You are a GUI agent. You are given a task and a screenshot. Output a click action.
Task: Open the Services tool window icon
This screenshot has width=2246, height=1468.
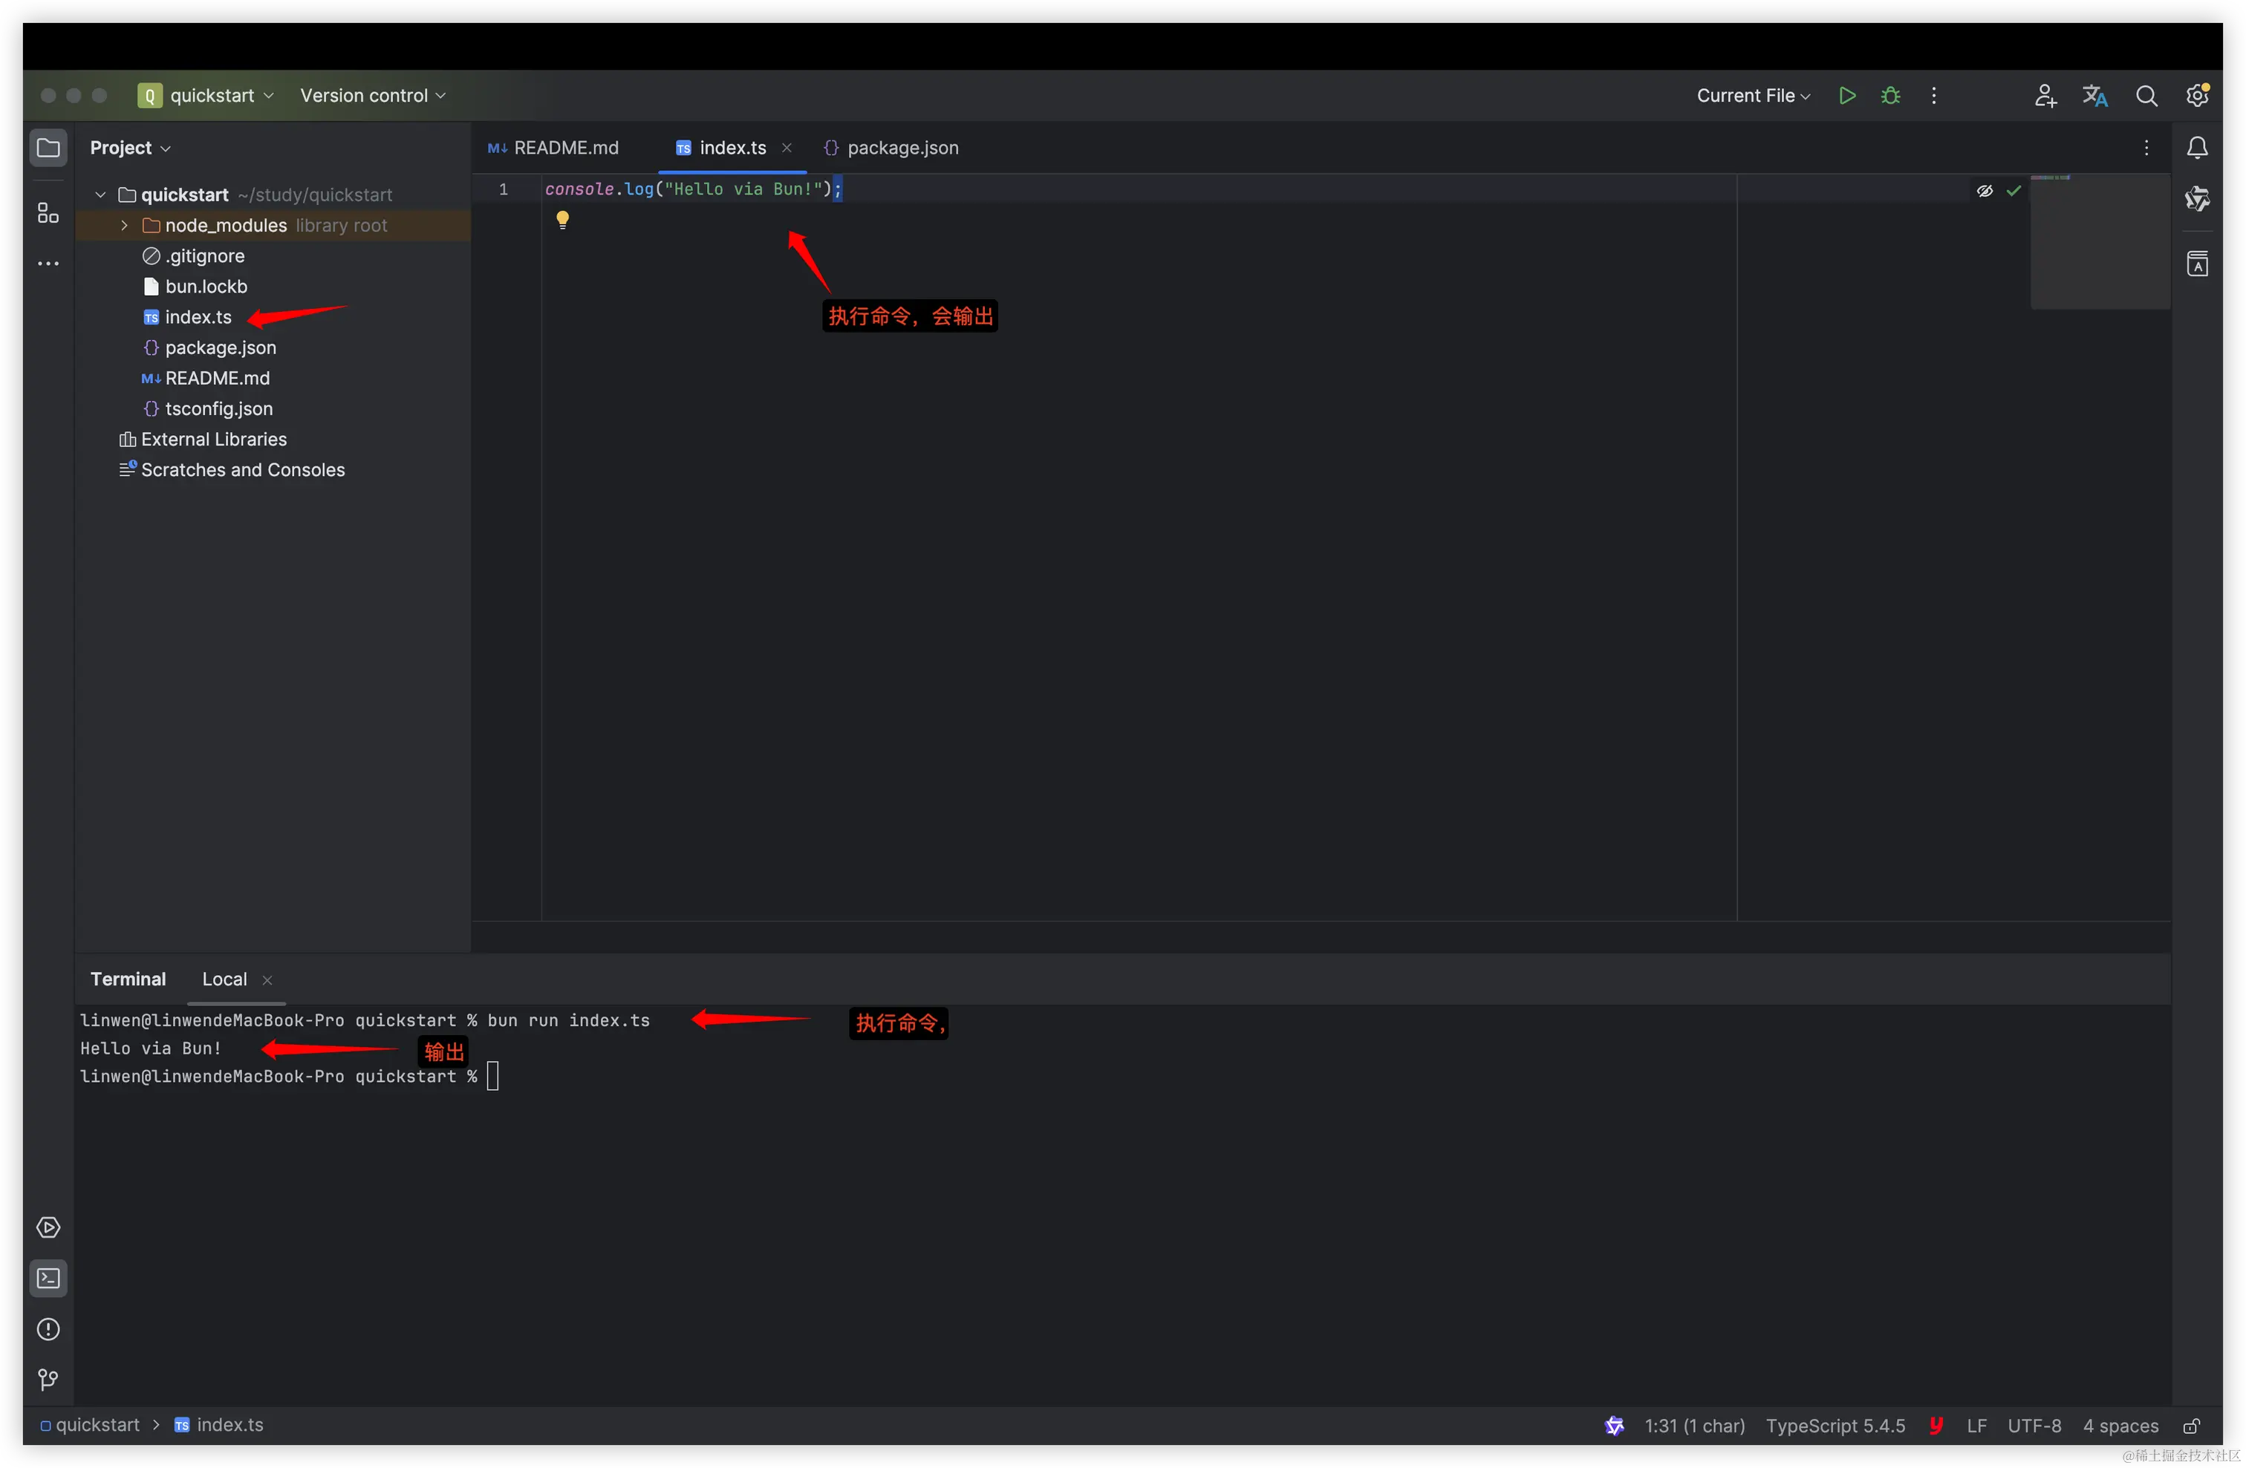pos(48,1227)
